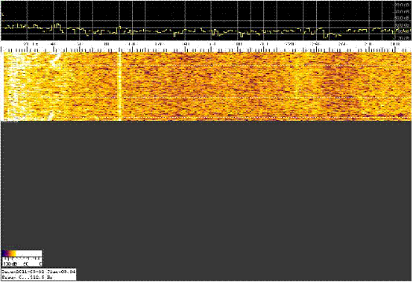Click the 20 Hz label on frequency ruler
Image resolution: width=413 pixels, height=282 pixels.
click(x=31, y=44)
